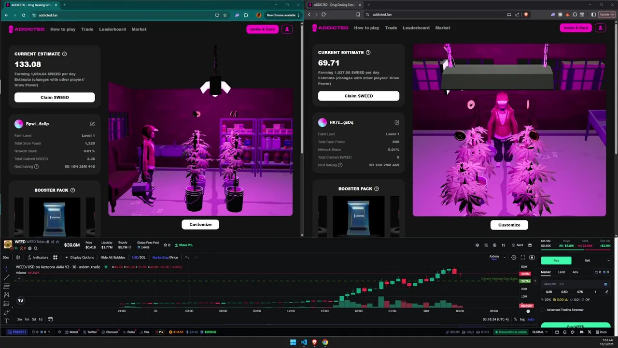Toggle Hide All Bubbles on chart
The height and width of the screenshot is (348, 618).
(x=113, y=258)
